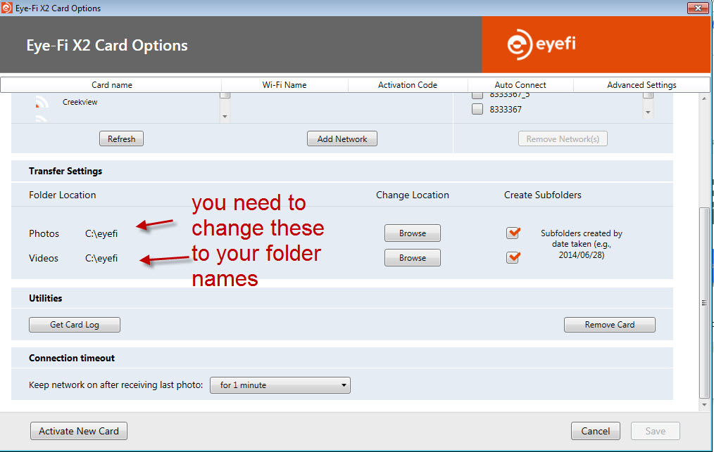Click 'Subfolders created by date taken' text

582,244
